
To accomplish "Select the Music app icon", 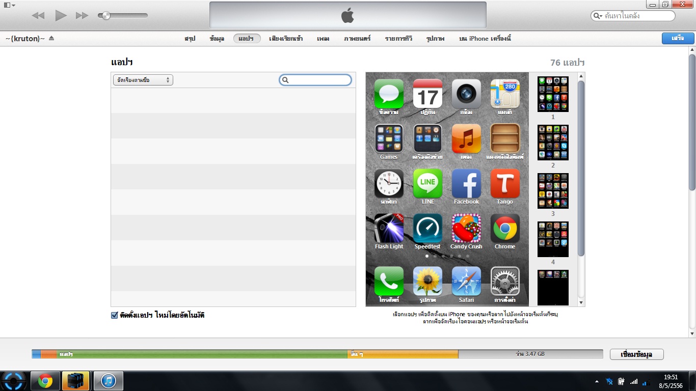I will [x=466, y=138].
